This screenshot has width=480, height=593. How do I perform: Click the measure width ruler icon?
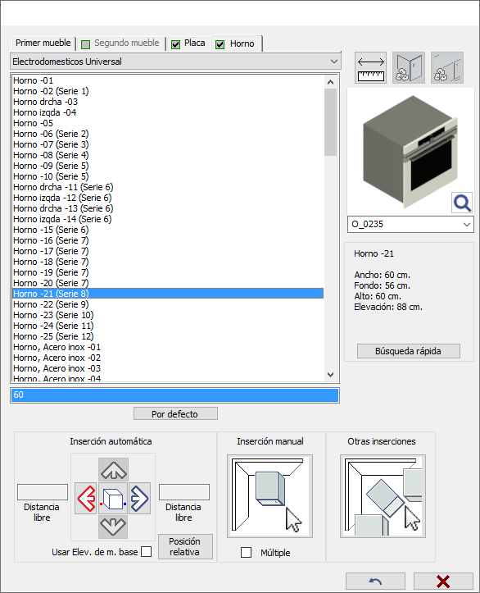click(x=370, y=68)
